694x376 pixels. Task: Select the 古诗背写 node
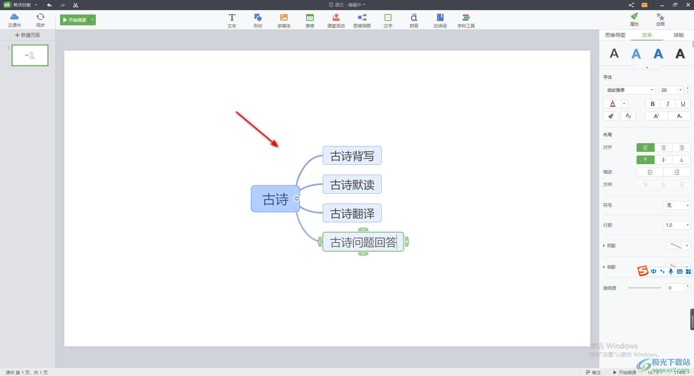pos(352,156)
